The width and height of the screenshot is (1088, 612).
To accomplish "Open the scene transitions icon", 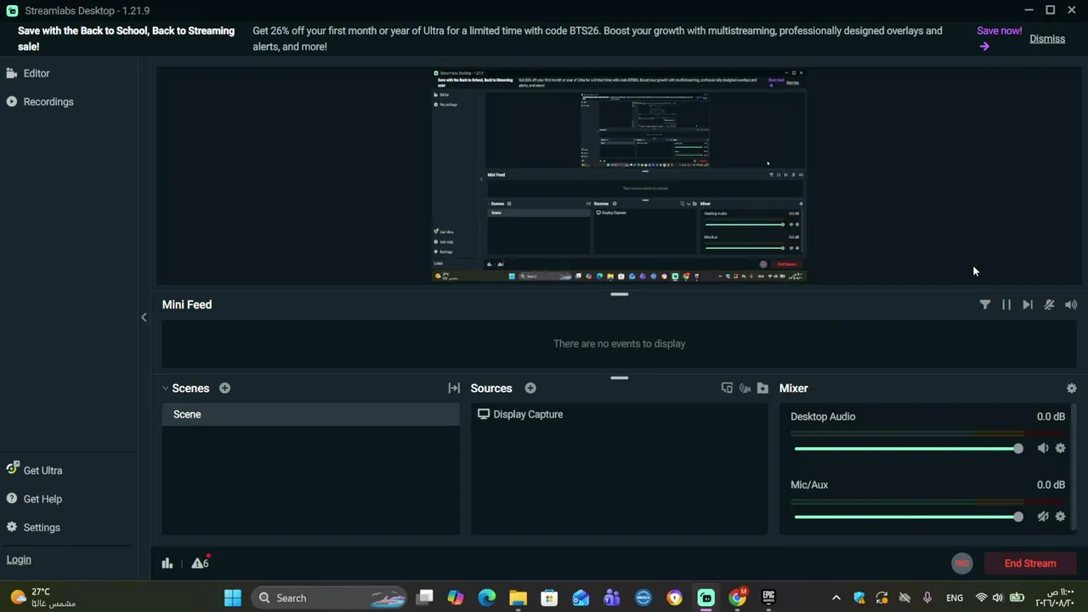I will click(454, 388).
